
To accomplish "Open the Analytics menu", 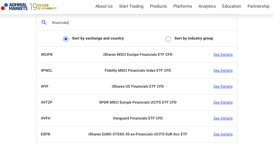I will [x=207, y=6].
